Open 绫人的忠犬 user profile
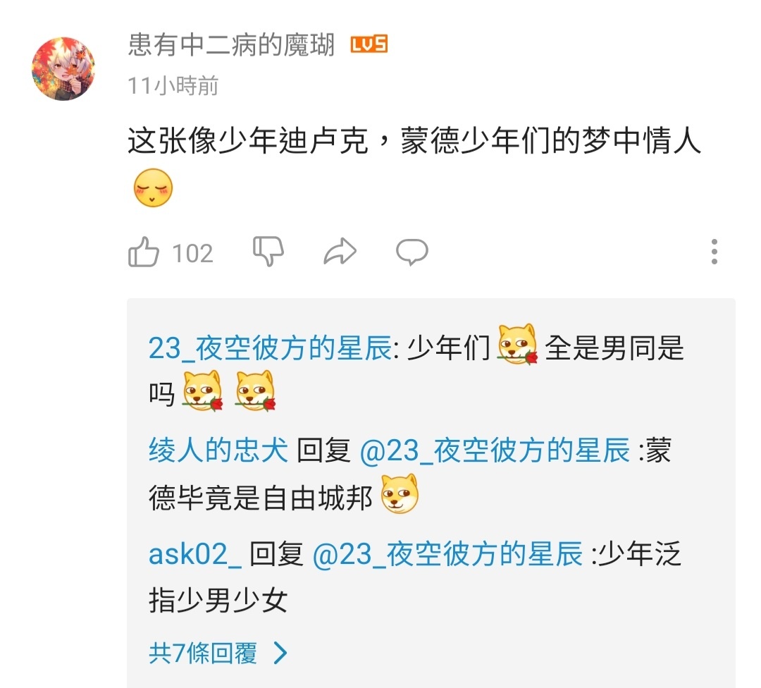 tap(218, 450)
